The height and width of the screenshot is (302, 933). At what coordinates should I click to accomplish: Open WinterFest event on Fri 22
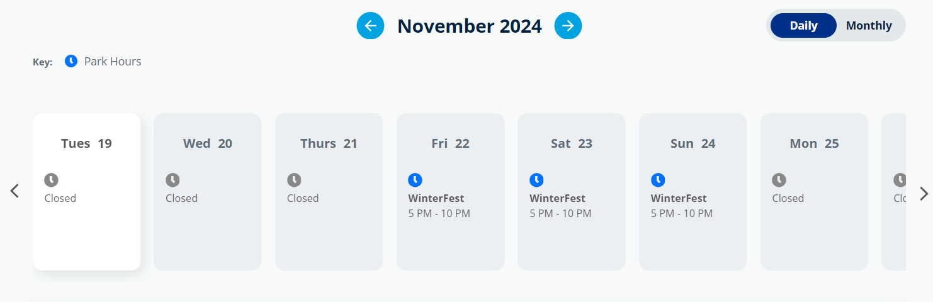pyautogui.click(x=436, y=198)
